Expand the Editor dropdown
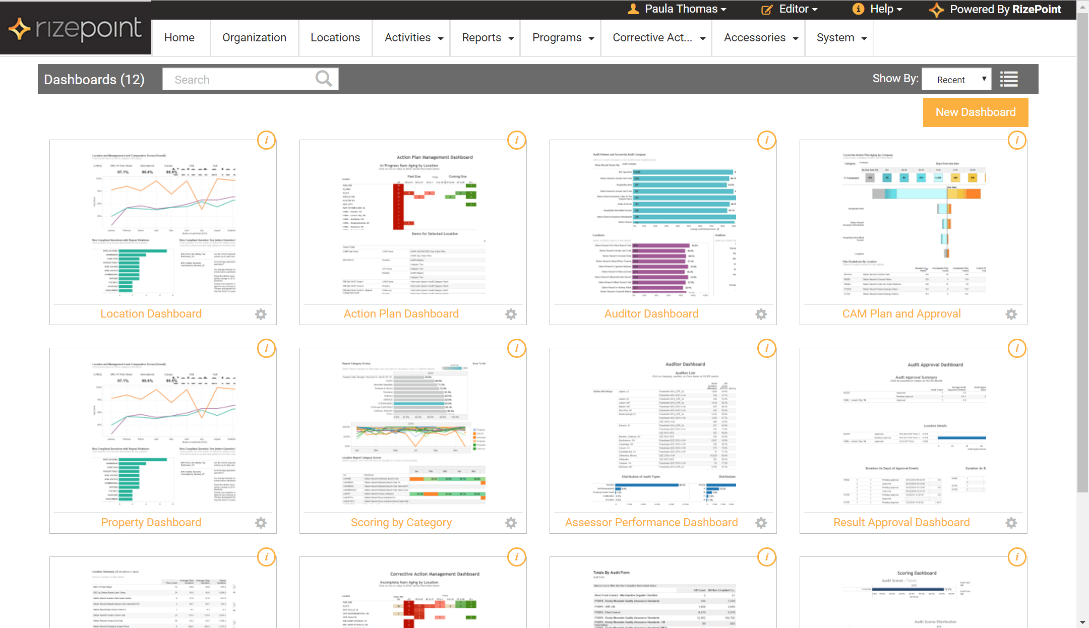This screenshot has height=628, width=1089. coord(790,9)
